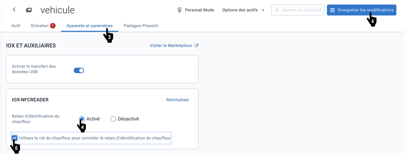The width and height of the screenshot is (406, 157).
Task: Select the Désactivé radio button
Action: click(113, 119)
